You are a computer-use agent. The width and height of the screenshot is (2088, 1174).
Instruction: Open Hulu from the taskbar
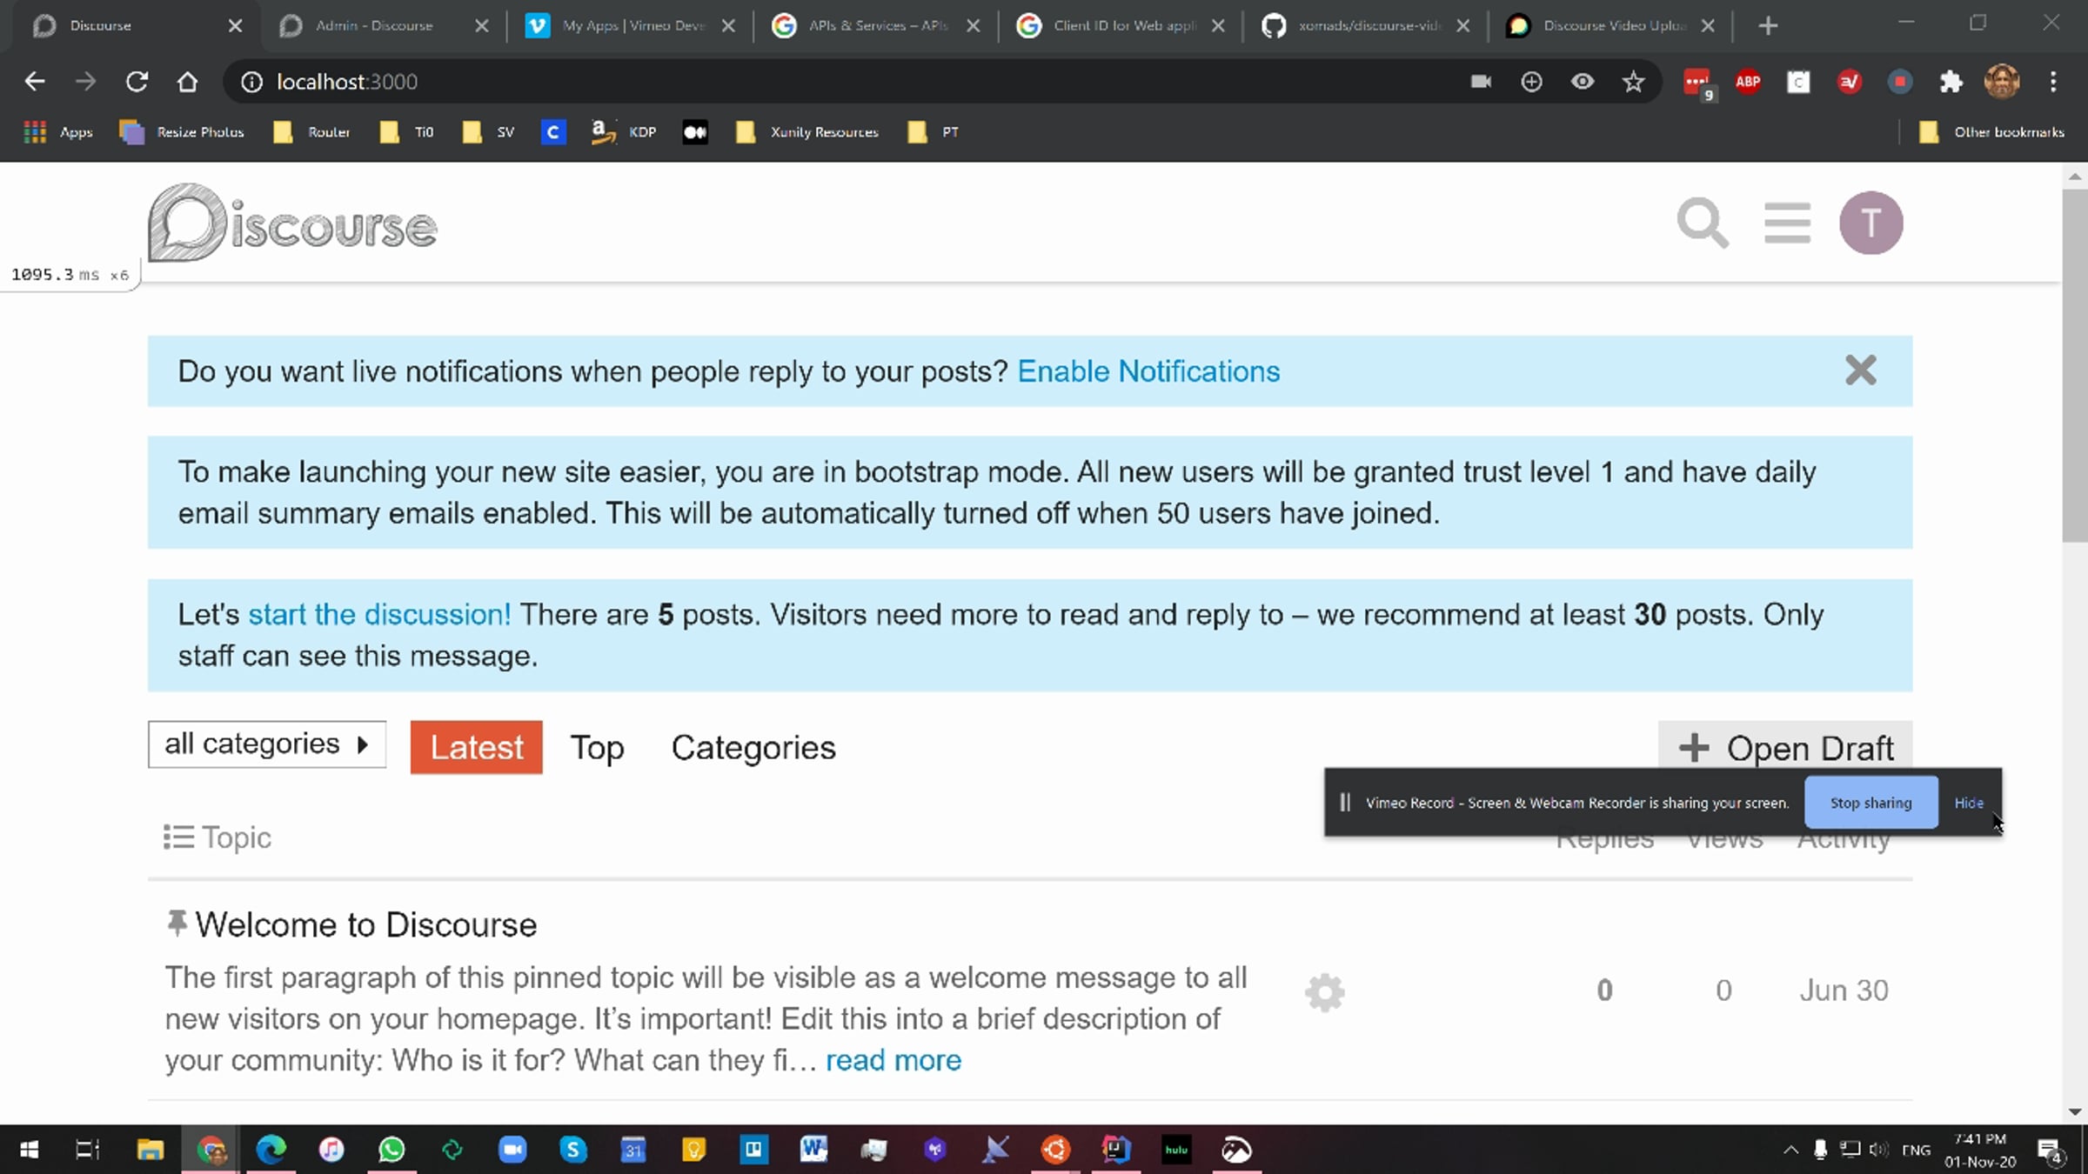pos(1176,1150)
